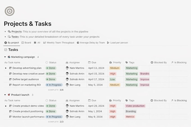191x127 pixels.
Task: Open the Weekly Team Throughput tab
Action: (59, 43)
